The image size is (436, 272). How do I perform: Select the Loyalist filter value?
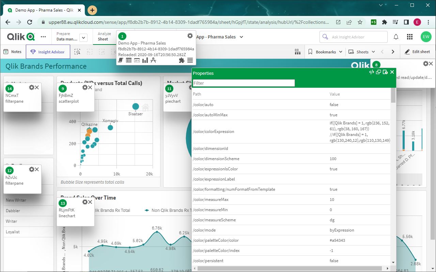(x=13, y=232)
